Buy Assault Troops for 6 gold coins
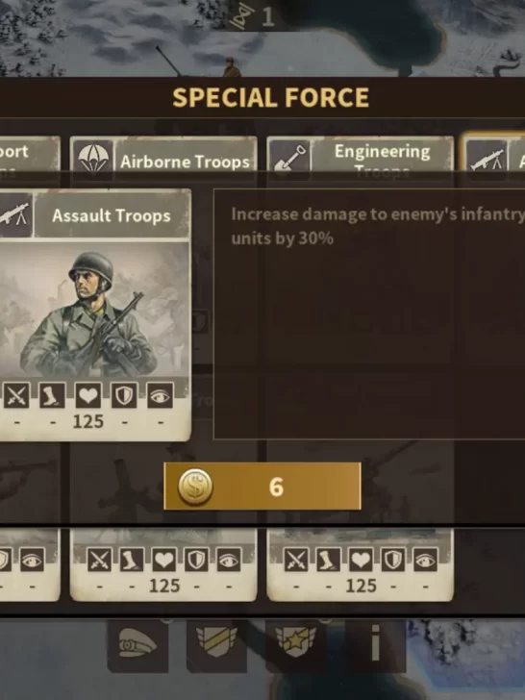Screen dimensions: 525x700 (x=262, y=487)
